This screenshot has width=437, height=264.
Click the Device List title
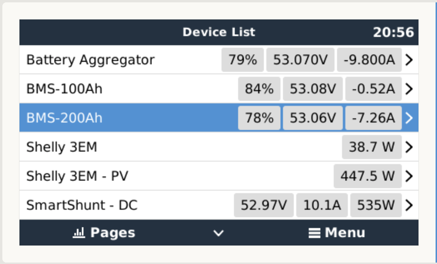pos(219,32)
